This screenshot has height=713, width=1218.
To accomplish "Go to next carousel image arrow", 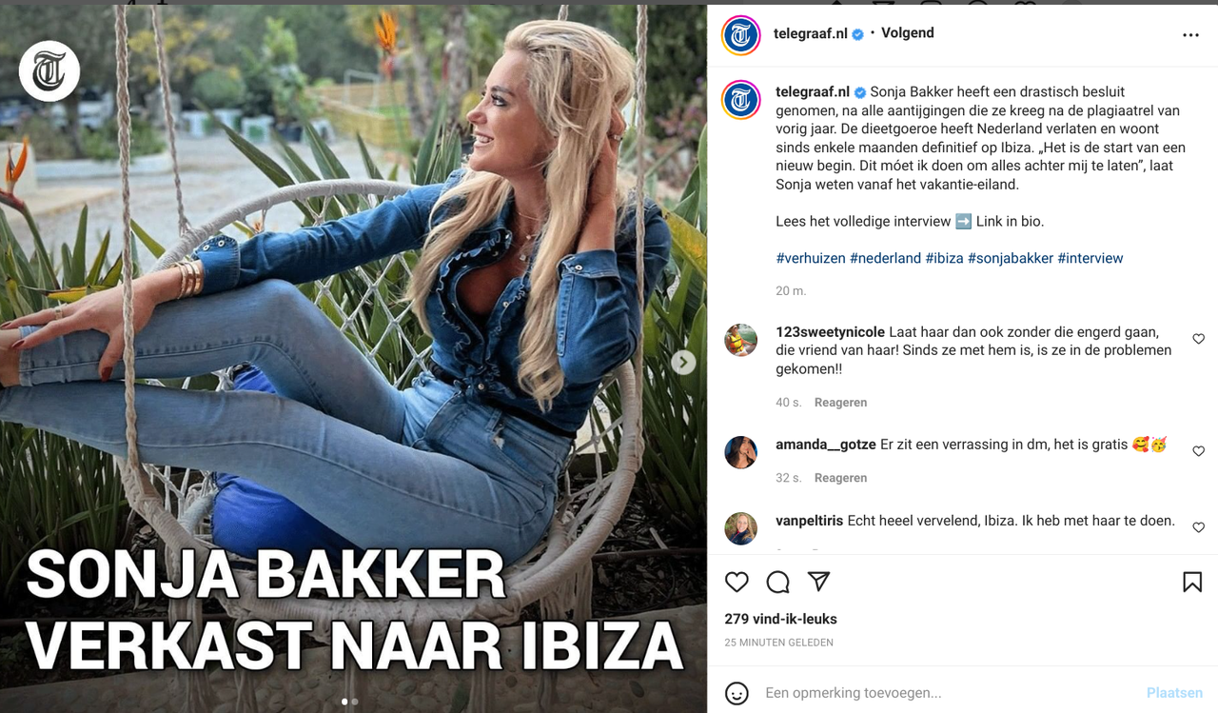I will click(x=683, y=362).
